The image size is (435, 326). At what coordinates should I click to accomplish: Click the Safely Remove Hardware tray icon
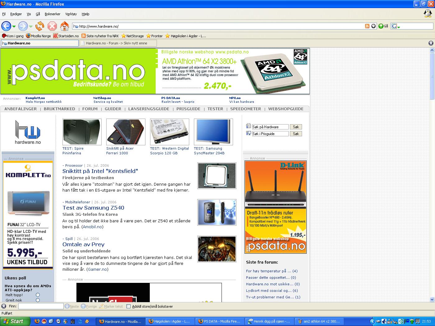(378, 321)
